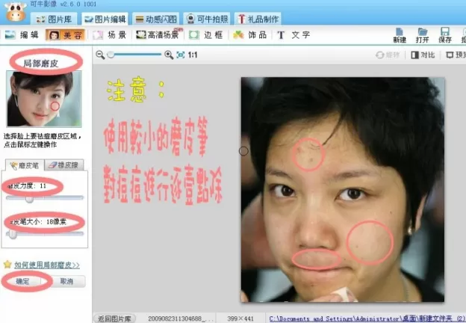Click the fit-to-window icon
The image size is (466, 323).
[181, 55]
